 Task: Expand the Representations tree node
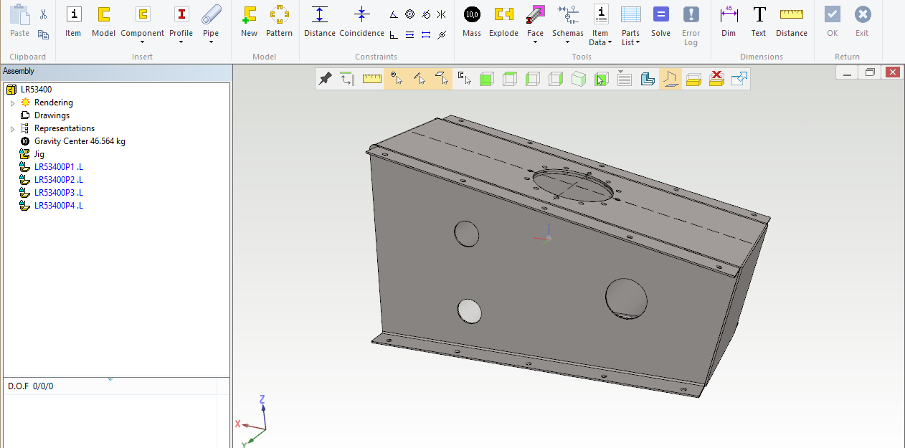point(12,129)
